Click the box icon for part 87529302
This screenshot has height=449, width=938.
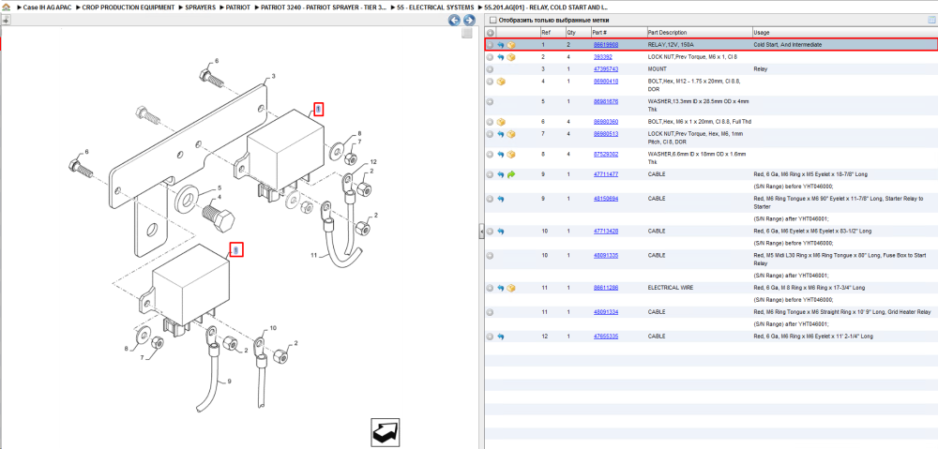point(511,155)
